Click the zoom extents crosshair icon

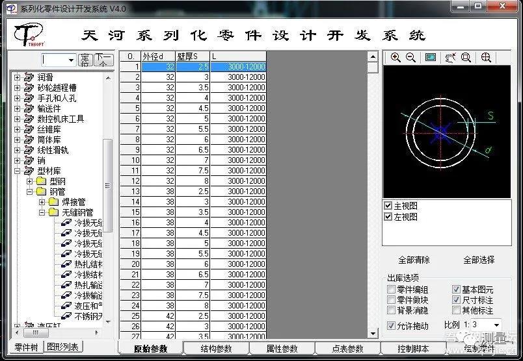click(x=486, y=57)
